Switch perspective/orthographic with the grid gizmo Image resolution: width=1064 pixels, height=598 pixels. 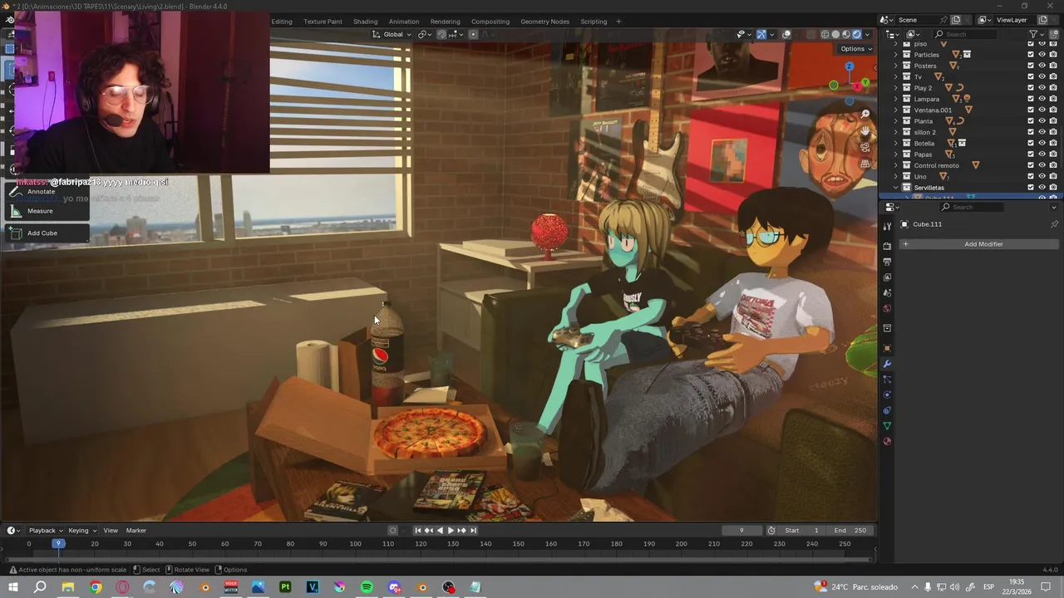[865, 164]
